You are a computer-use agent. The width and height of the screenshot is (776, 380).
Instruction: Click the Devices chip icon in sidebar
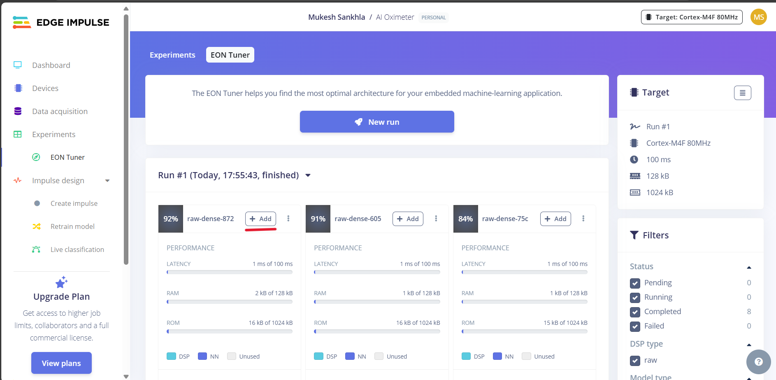(x=18, y=88)
